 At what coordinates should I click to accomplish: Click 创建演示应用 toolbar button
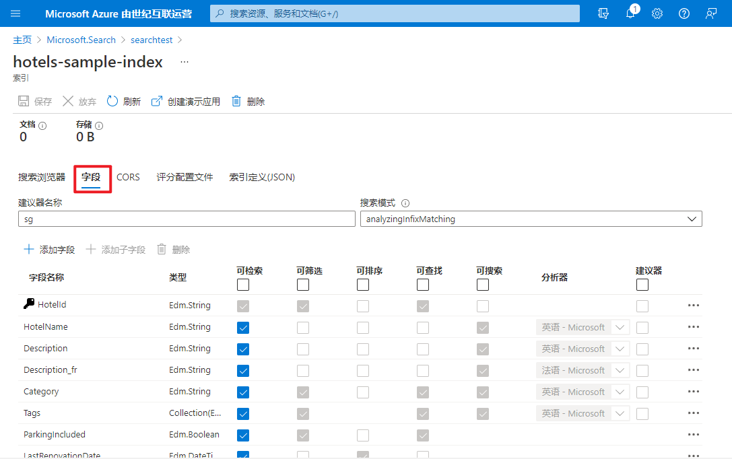coord(185,101)
